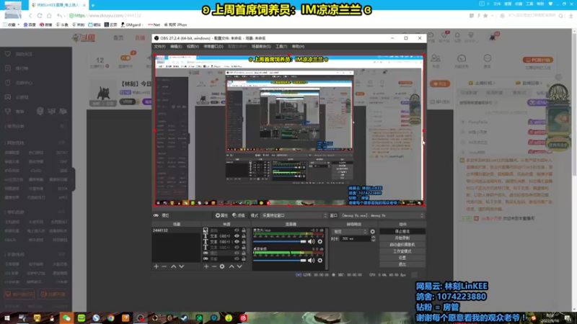This screenshot has height=324, width=577.
Task: Select scene 2444132 in scenes list
Action: click(x=176, y=230)
